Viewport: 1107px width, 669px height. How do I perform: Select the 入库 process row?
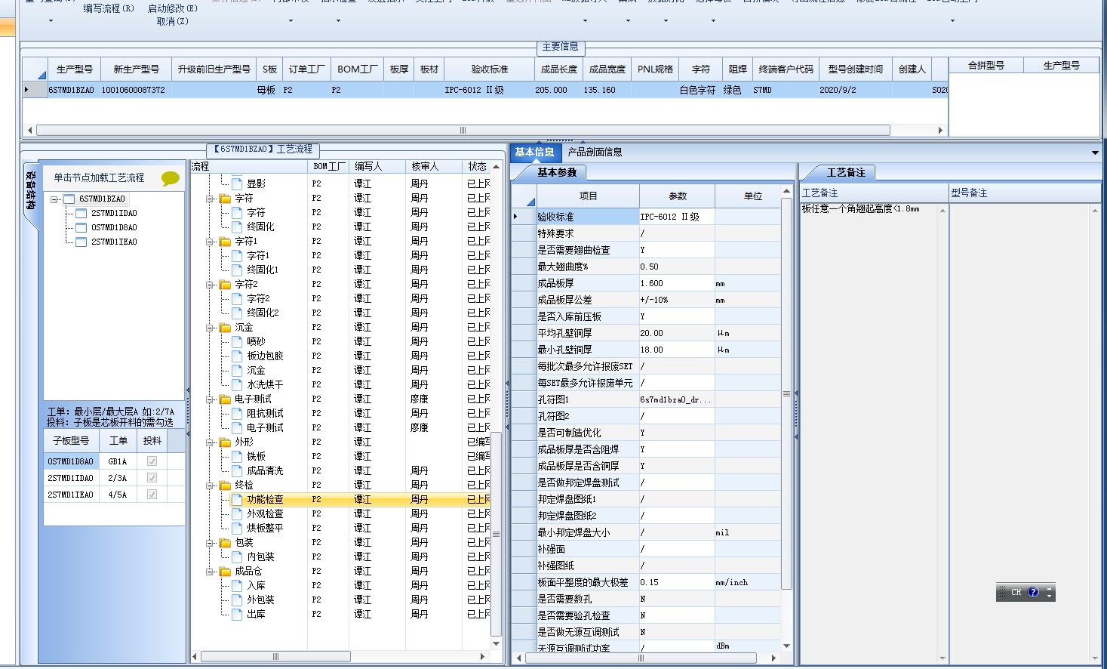341,585
